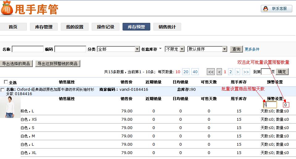Set page size to 40 items

[195, 72]
